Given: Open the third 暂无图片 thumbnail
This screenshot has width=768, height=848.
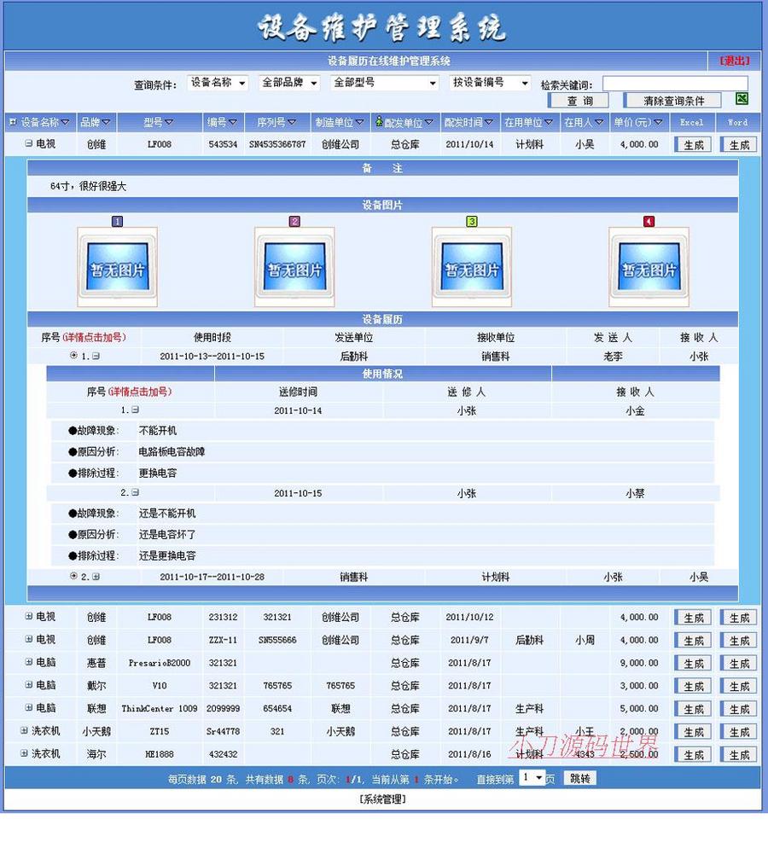Looking at the screenshot, I should pyautogui.click(x=472, y=267).
